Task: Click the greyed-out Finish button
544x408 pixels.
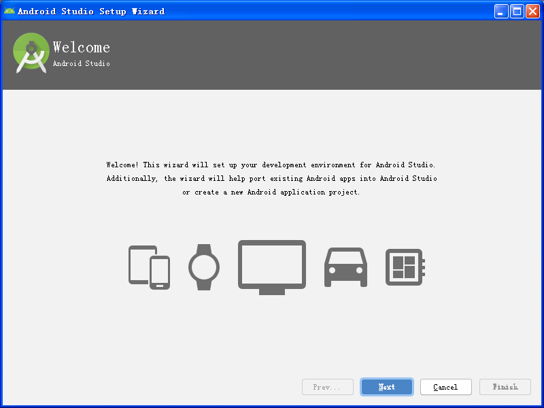Action: click(505, 387)
